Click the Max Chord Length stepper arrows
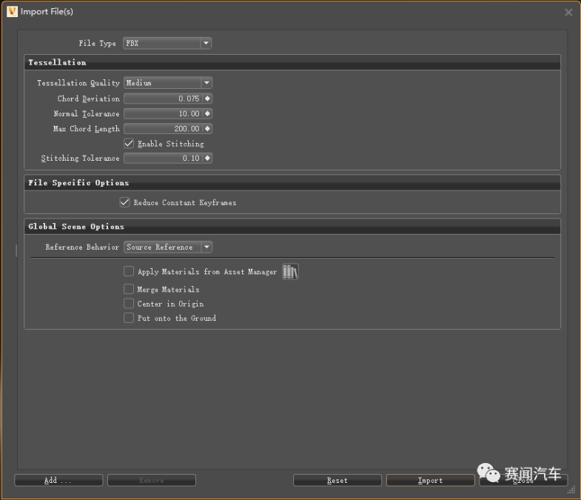The height and width of the screenshot is (500, 581). tap(207, 129)
